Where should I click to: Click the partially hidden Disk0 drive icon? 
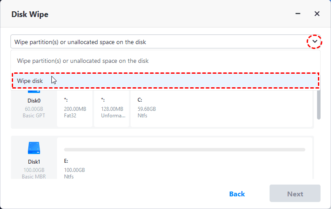[x=34, y=90]
